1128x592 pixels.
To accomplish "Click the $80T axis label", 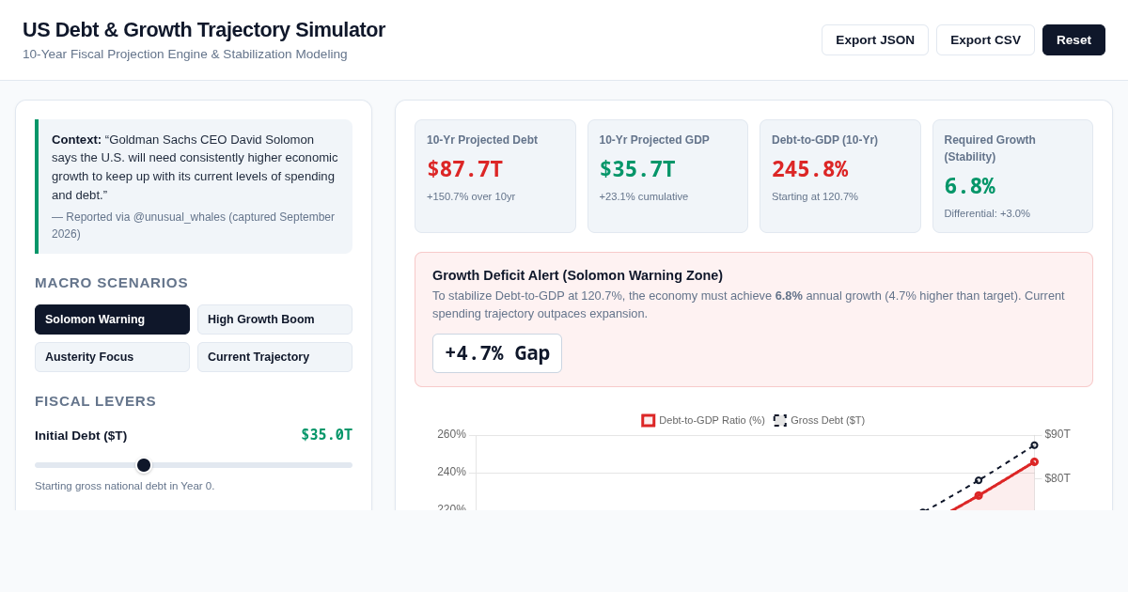I will tap(1057, 478).
